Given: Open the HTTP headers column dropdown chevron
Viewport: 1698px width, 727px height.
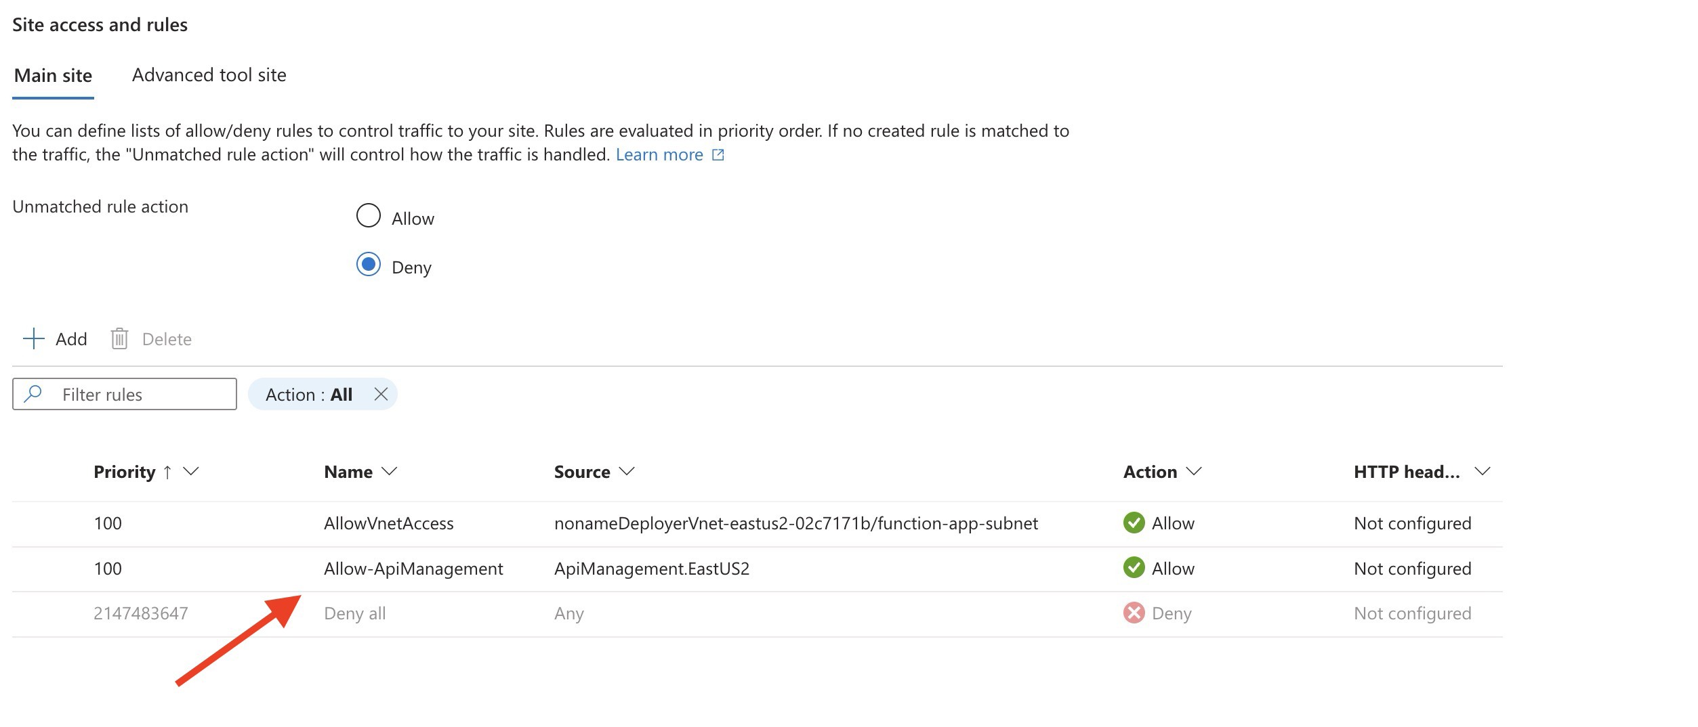Looking at the screenshot, I should point(1483,471).
